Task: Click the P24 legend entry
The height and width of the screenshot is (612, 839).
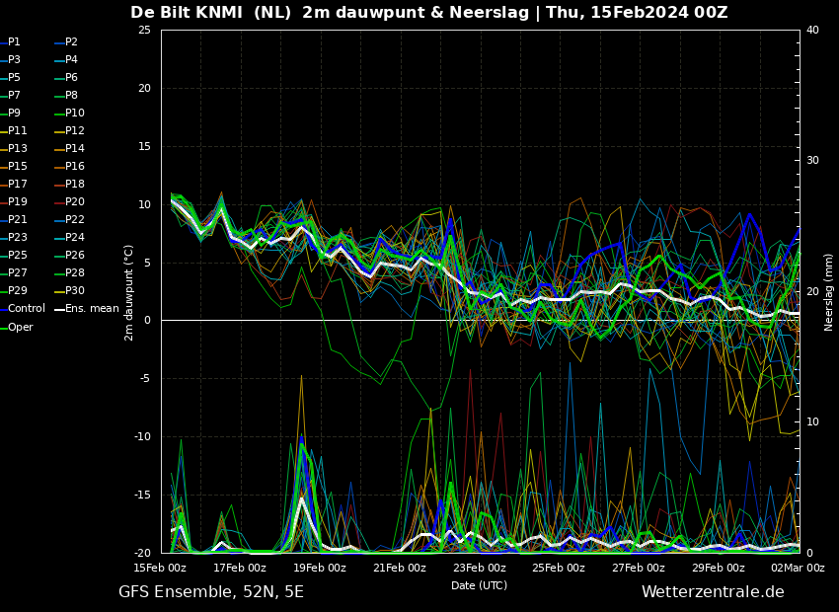Action: pyautogui.click(x=69, y=237)
